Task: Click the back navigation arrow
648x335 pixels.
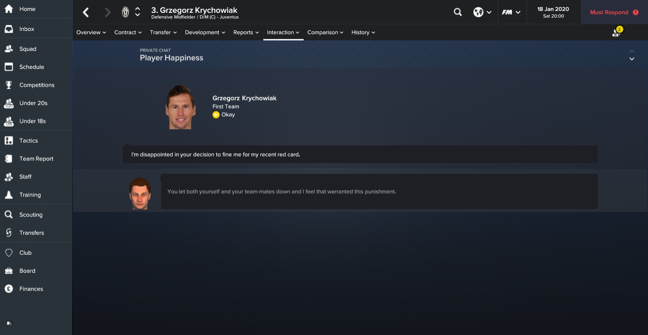Action: (x=86, y=12)
